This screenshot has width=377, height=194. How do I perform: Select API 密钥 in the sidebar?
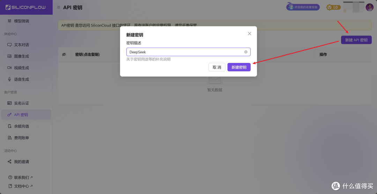point(26,115)
